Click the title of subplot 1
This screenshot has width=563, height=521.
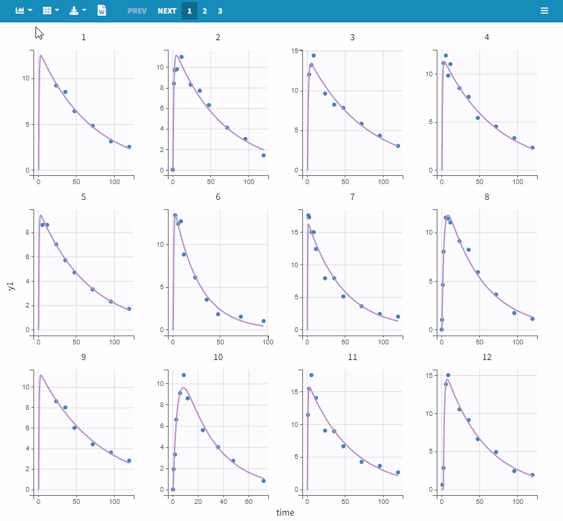tap(84, 37)
